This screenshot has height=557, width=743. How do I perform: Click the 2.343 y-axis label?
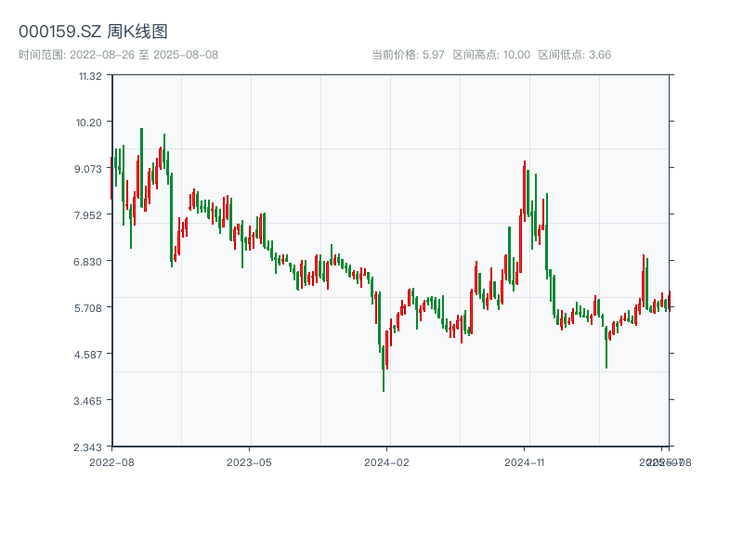point(89,447)
